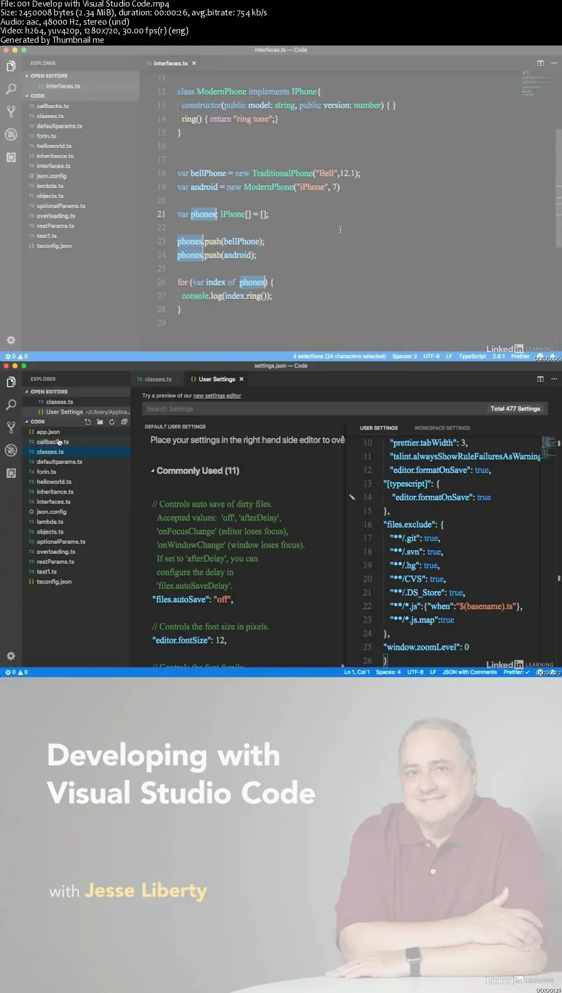
Task: Open Explorer view in the interfaces.ts window
Action: 11,66
